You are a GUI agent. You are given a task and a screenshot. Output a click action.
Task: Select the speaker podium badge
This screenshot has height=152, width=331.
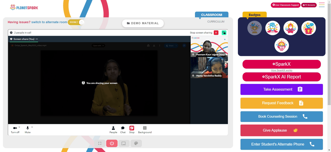[x=308, y=28]
